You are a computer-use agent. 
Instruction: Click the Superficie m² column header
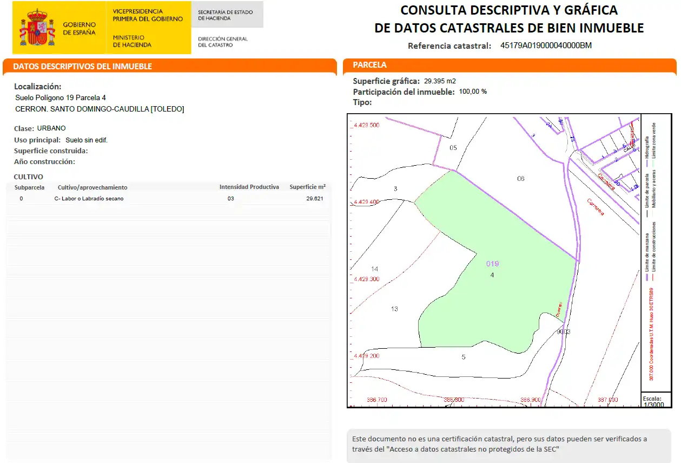[308, 187]
